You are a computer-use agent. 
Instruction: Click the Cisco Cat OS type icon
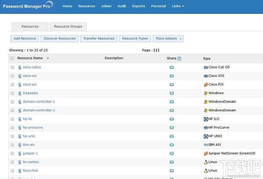click(206, 67)
